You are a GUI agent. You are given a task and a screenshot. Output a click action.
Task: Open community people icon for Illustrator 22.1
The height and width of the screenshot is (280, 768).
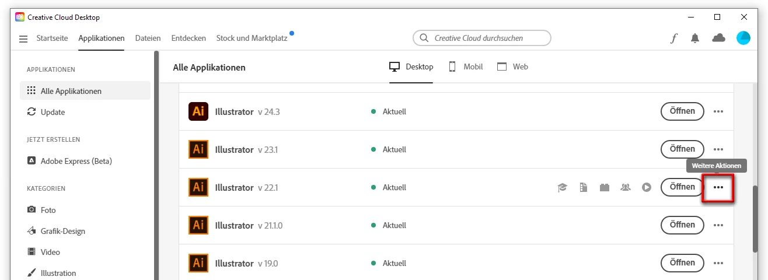click(626, 187)
